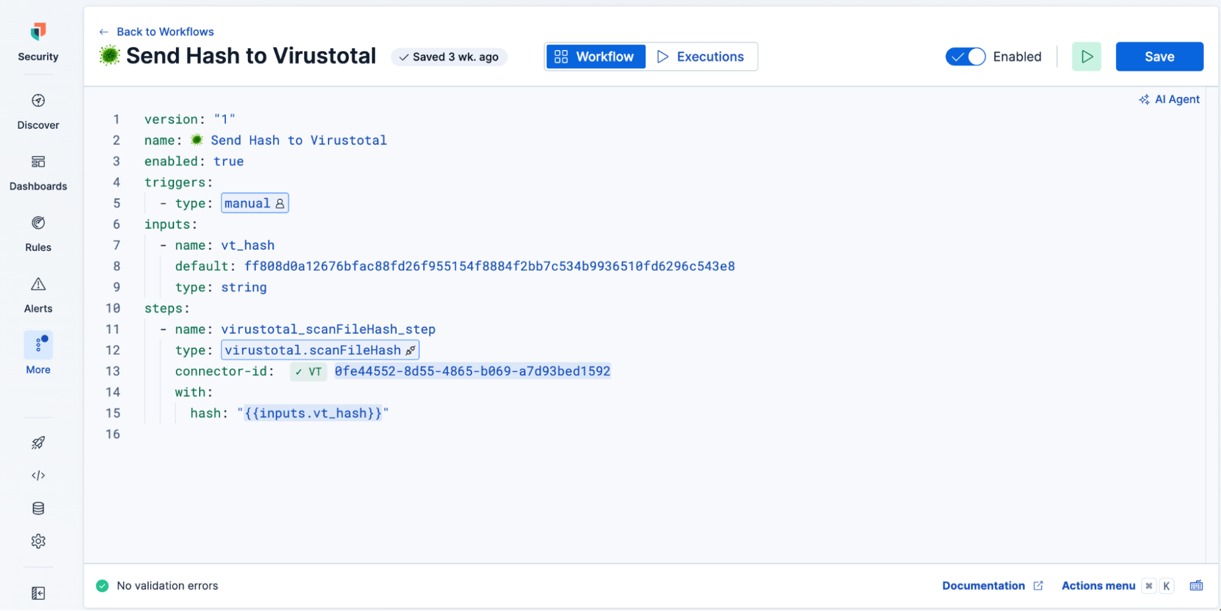Click the virustotal.scanFileHash connector type
This screenshot has width=1221, height=611.
click(x=320, y=350)
